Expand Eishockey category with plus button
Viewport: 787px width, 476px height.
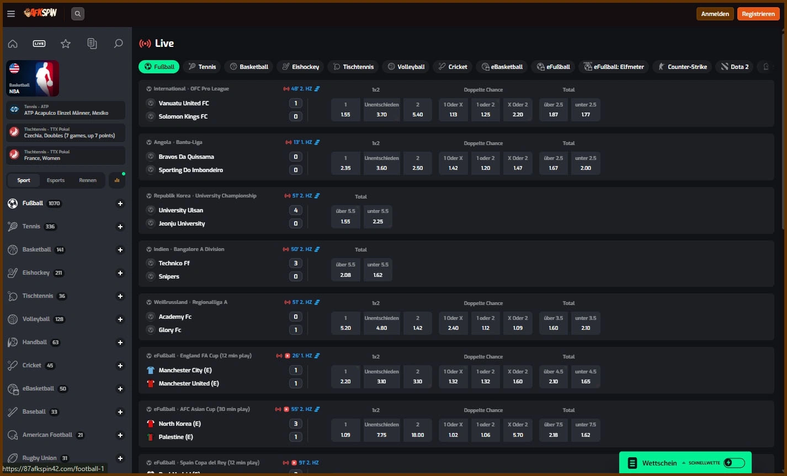120,273
